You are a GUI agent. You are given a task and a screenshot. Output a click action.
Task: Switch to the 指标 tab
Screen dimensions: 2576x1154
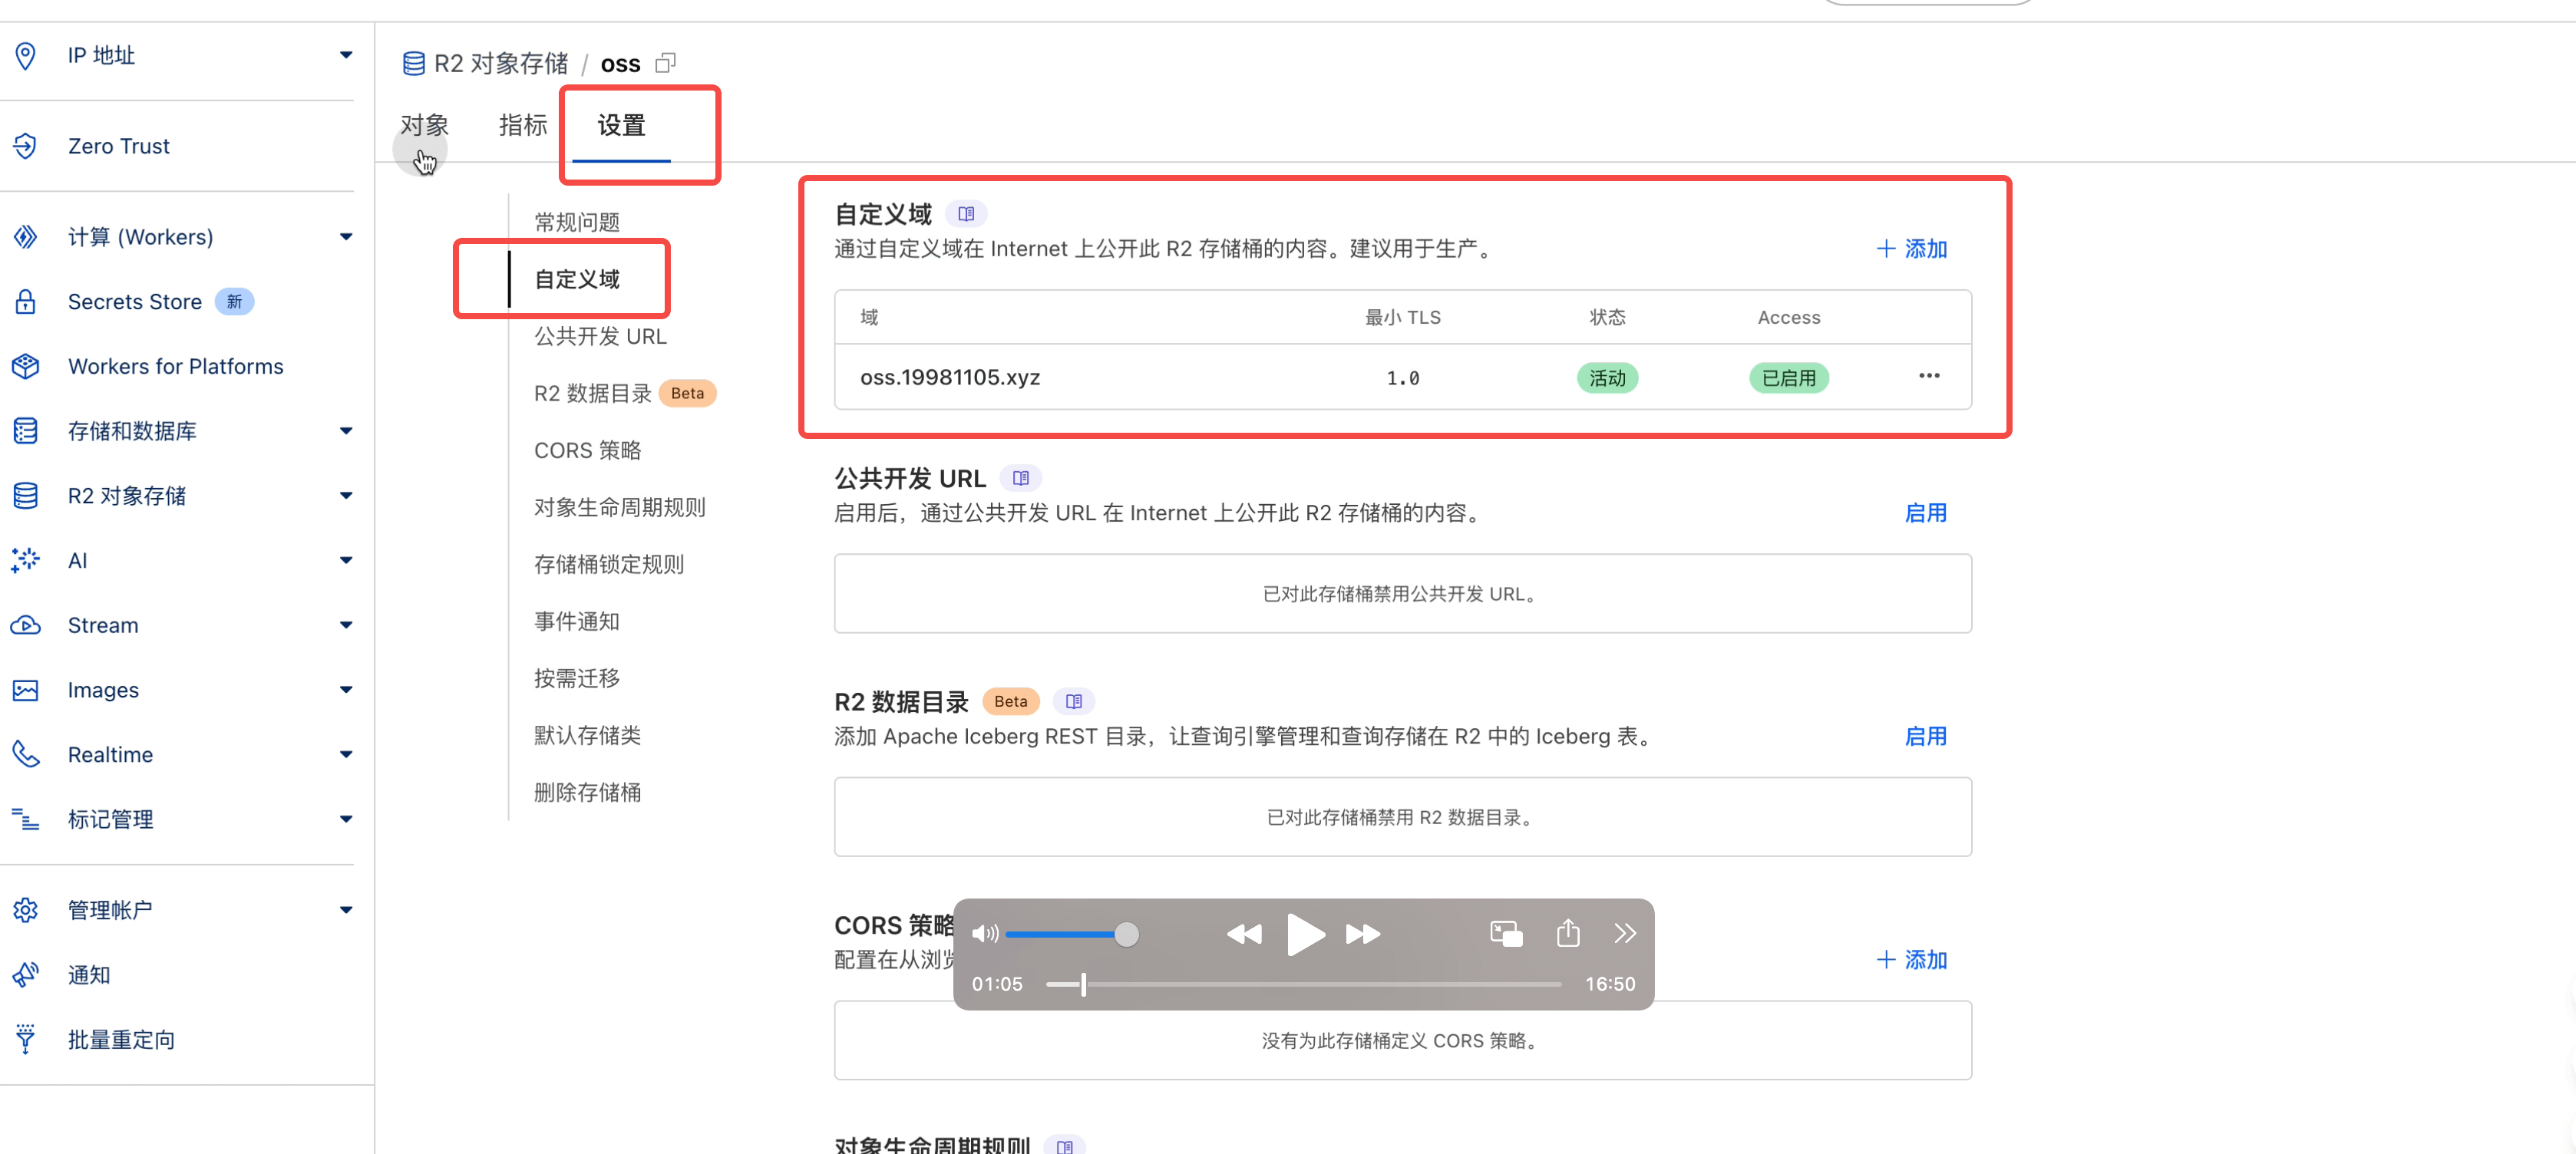[x=523, y=125]
